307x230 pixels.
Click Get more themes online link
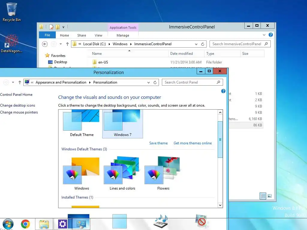(x=193, y=143)
